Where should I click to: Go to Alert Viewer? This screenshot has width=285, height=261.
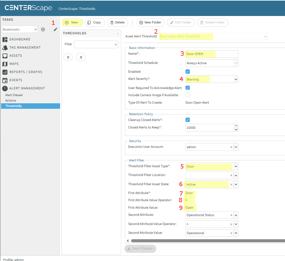[x=14, y=95]
